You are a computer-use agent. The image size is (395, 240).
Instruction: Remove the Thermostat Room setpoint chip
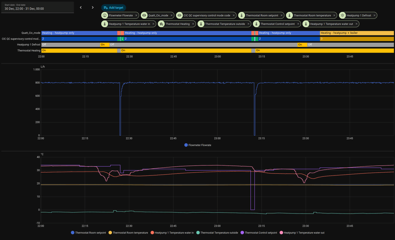[281, 15]
